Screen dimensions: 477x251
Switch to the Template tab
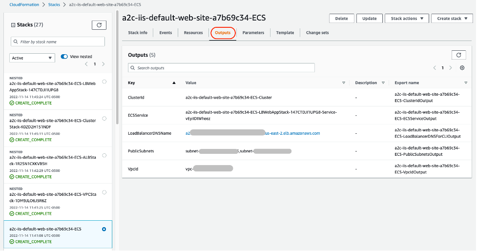285,33
